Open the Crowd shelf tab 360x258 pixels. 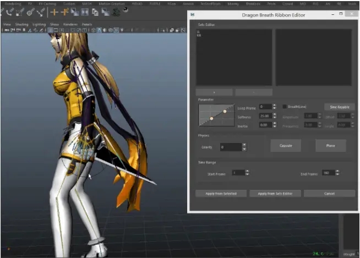pyautogui.click(x=287, y=4)
